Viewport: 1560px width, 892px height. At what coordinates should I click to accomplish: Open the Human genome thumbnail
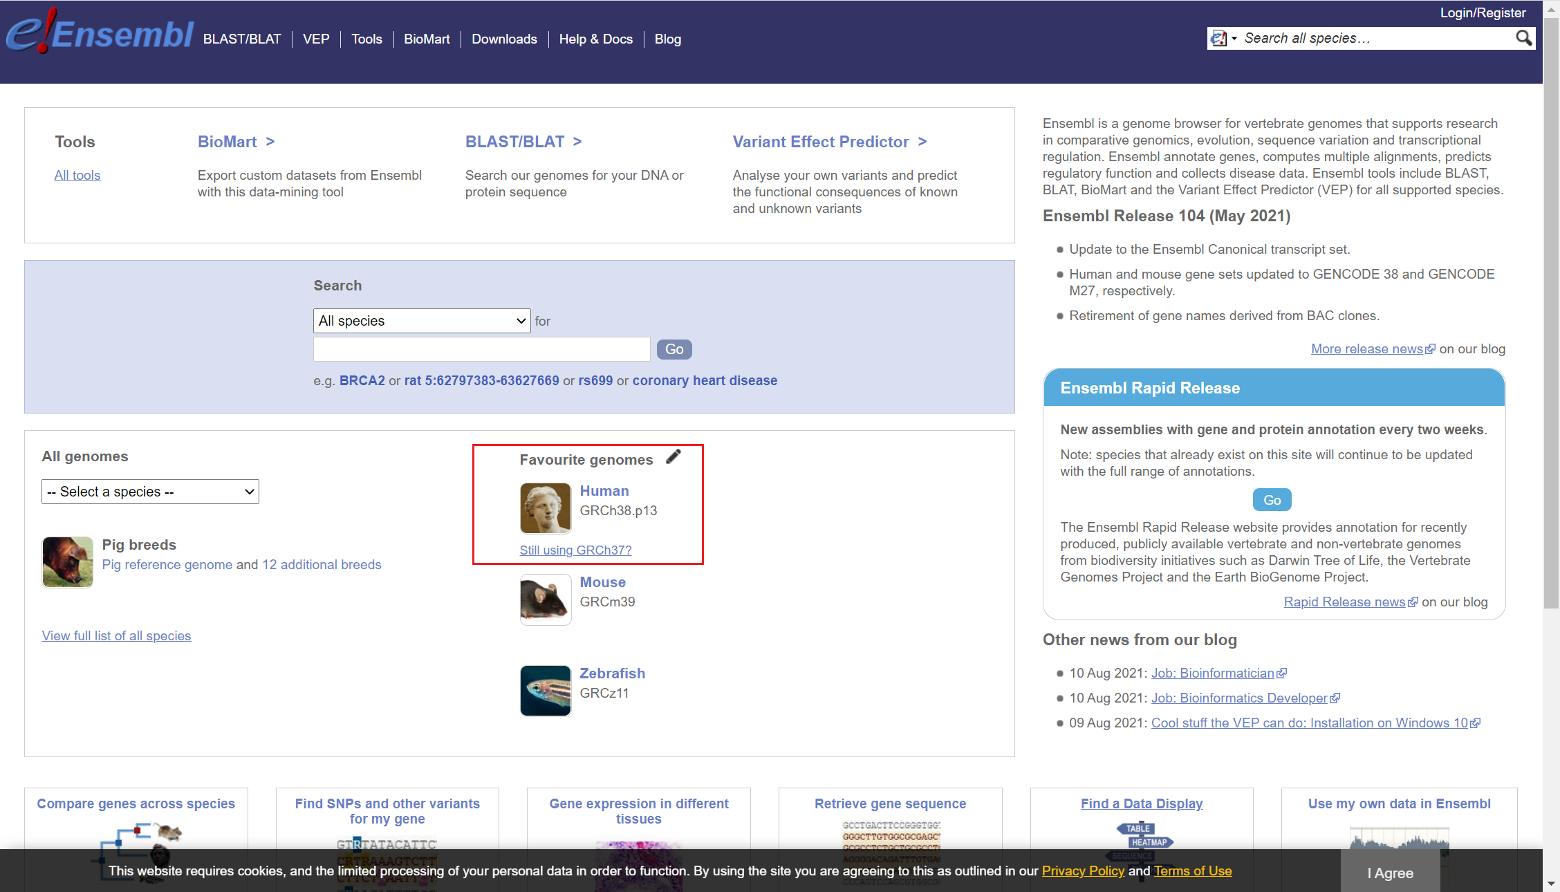click(546, 508)
